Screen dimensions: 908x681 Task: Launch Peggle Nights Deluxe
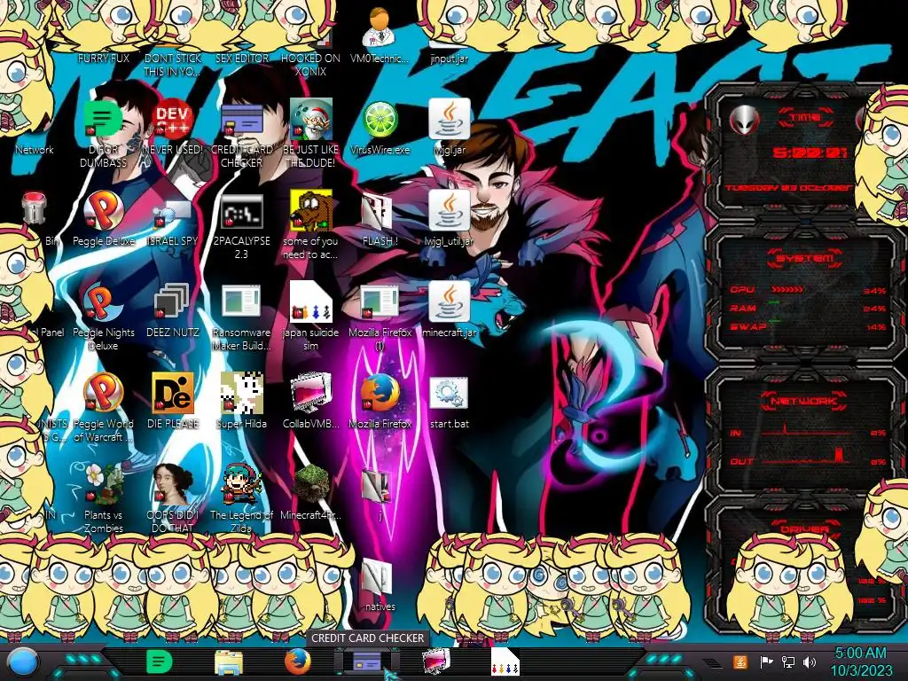(x=103, y=317)
